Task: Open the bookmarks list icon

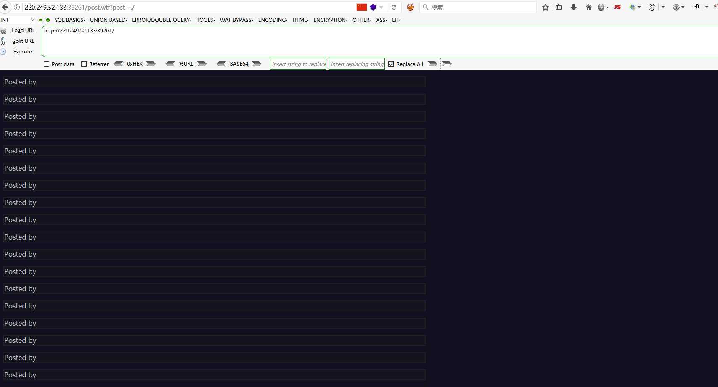Action: [559, 7]
